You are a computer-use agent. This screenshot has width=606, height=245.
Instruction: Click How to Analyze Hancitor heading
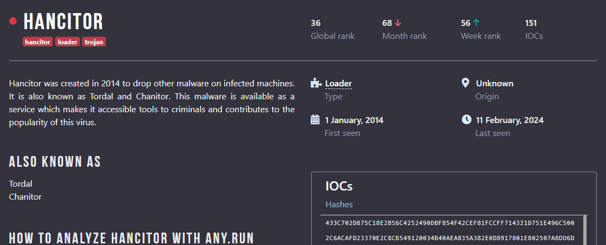tap(131, 238)
